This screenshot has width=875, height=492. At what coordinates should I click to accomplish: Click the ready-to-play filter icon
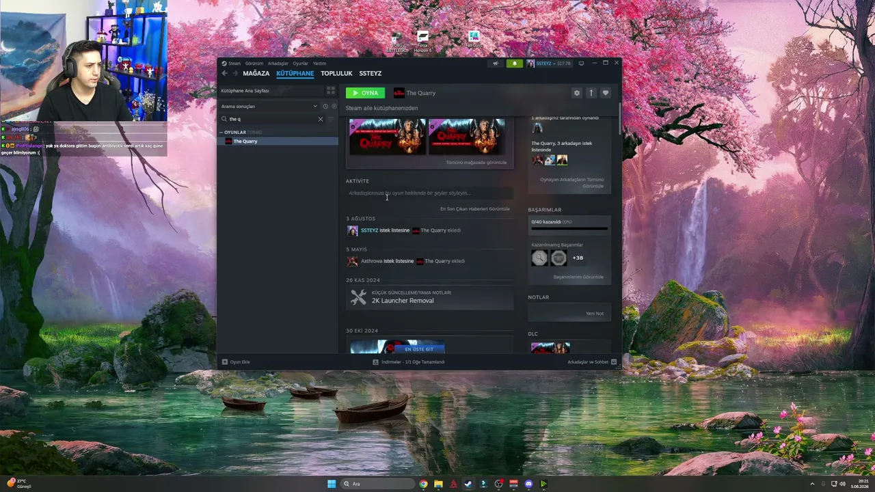pos(334,107)
